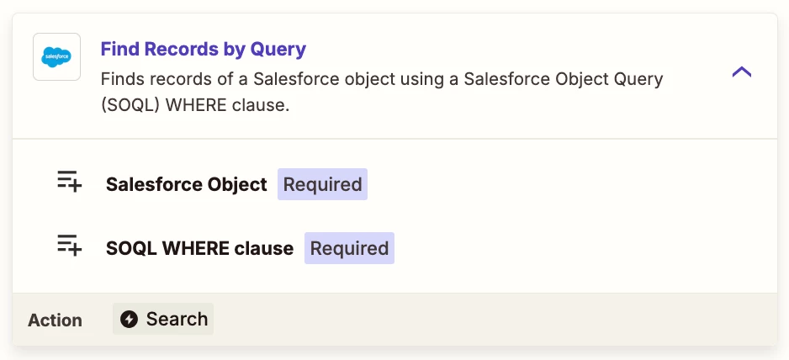Viewport: 789px width, 360px height.
Task: Click the word Search in the action badge
Action: pos(177,319)
